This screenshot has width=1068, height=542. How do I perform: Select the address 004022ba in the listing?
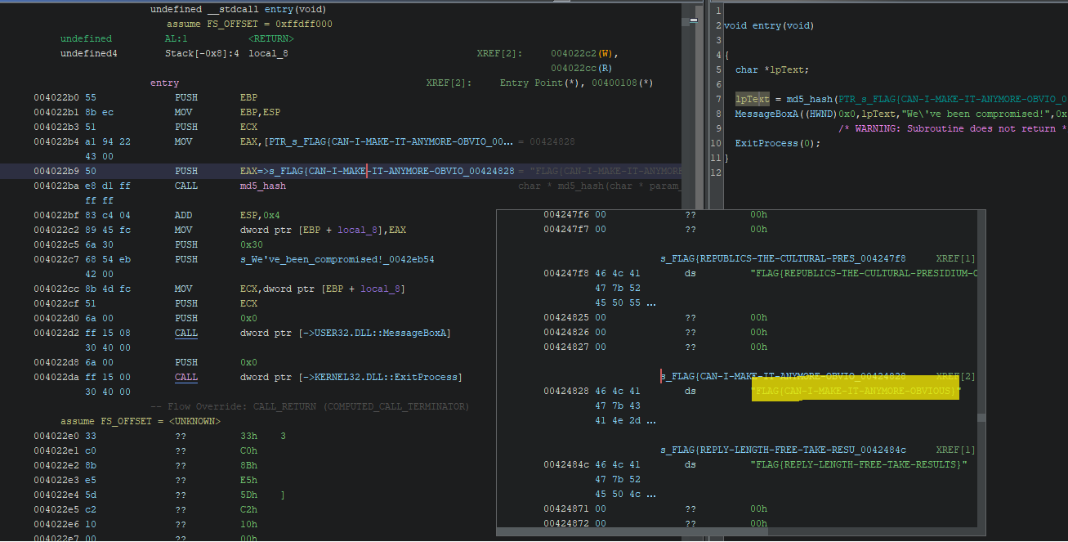coord(56,186)
